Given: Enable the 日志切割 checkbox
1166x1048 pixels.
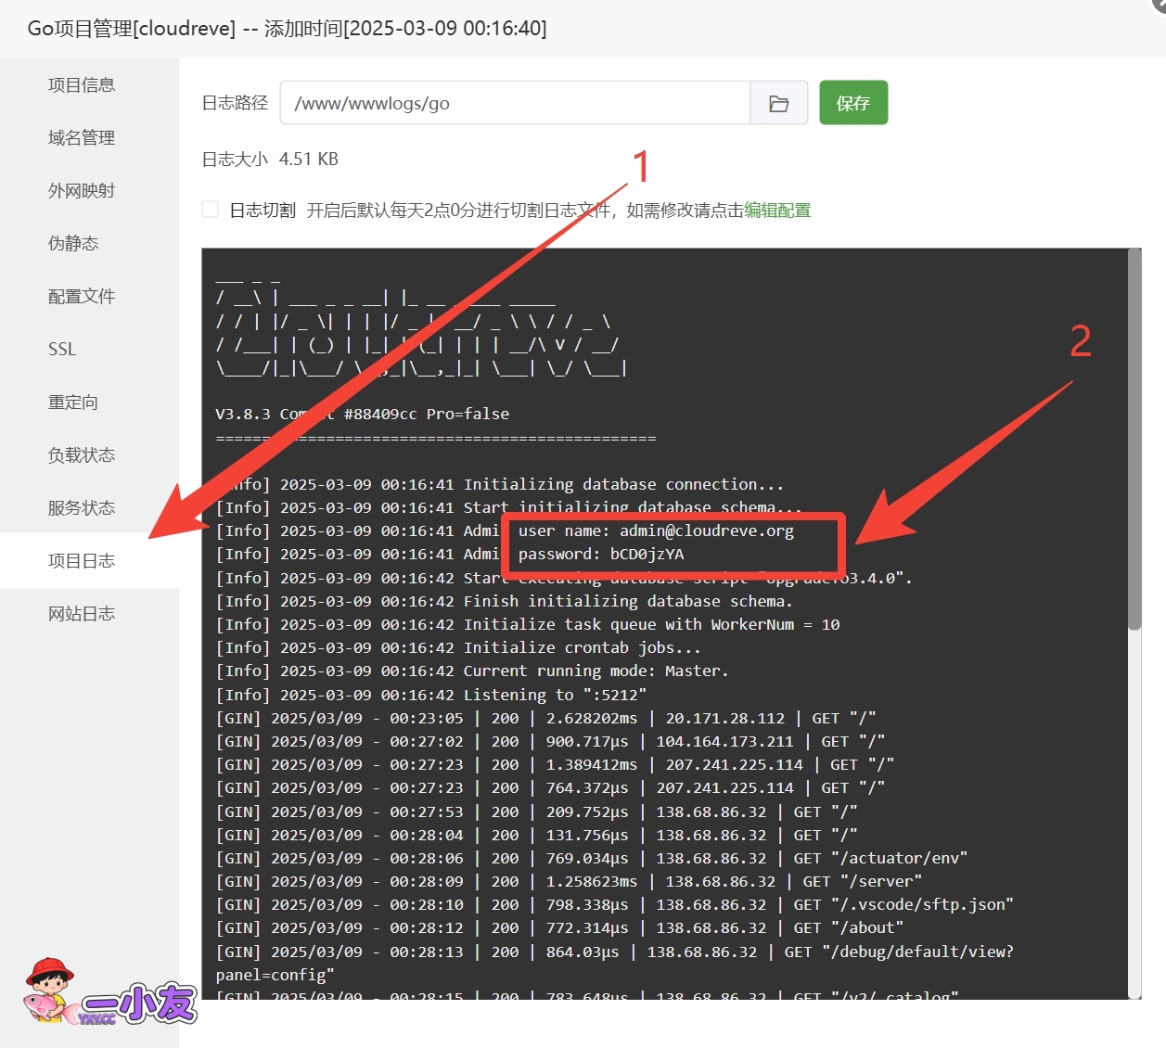Looking at the screenshot, I should (x=211, y=210).
